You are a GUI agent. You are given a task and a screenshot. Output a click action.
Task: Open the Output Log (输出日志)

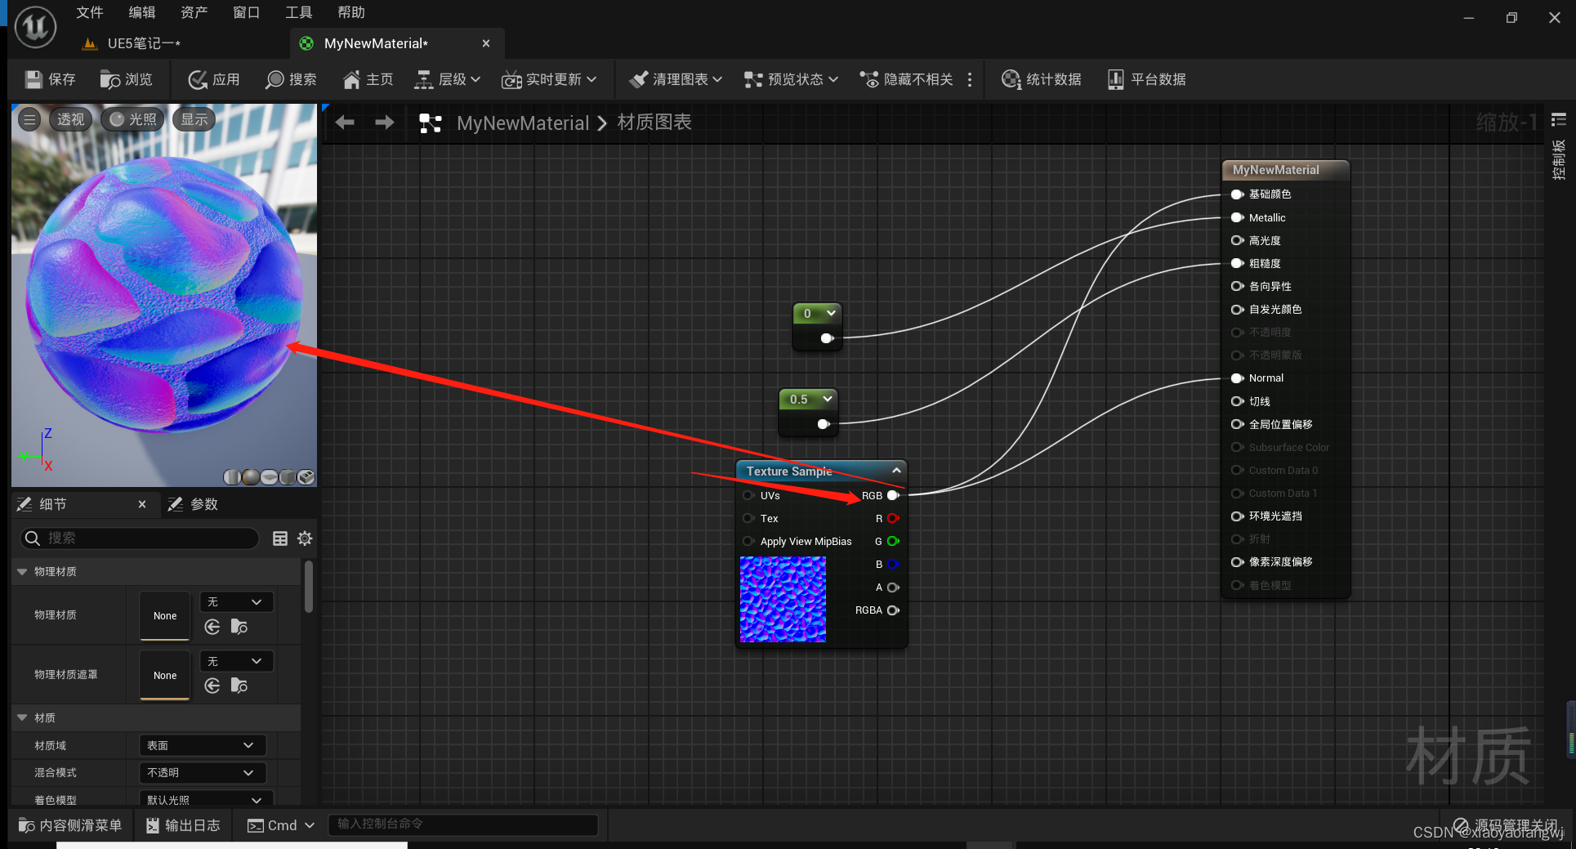pyautogui.click(x=183, y=825)
